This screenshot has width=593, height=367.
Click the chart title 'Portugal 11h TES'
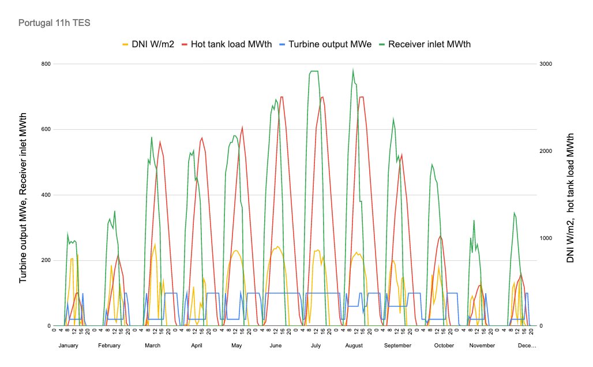(x=54, y=23)
